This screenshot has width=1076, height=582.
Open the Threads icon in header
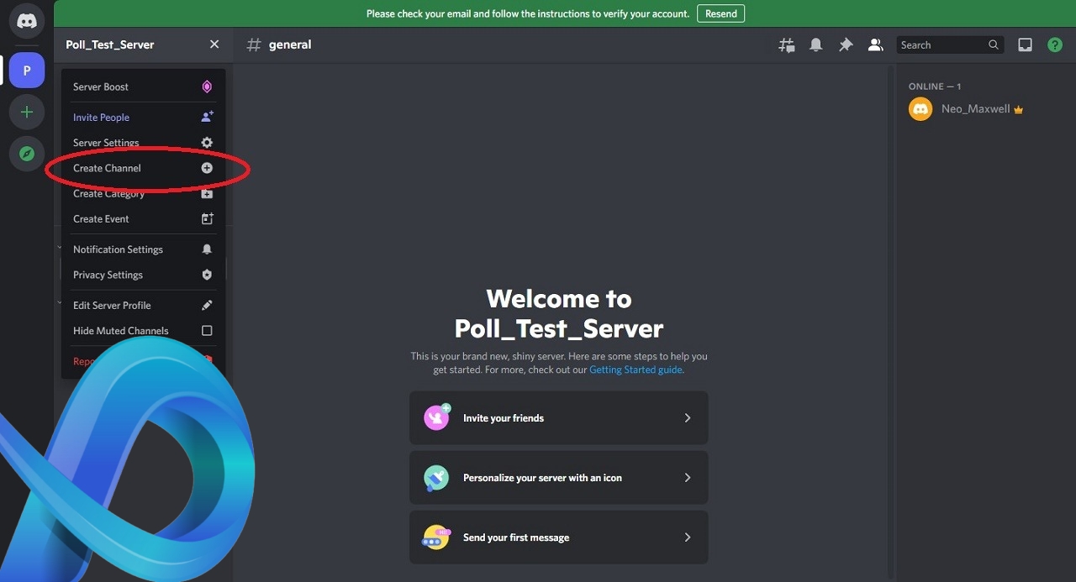click(x=787, y=45)
